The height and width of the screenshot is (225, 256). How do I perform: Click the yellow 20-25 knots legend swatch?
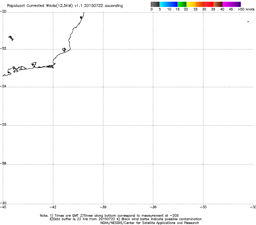(x=191, y=4)
